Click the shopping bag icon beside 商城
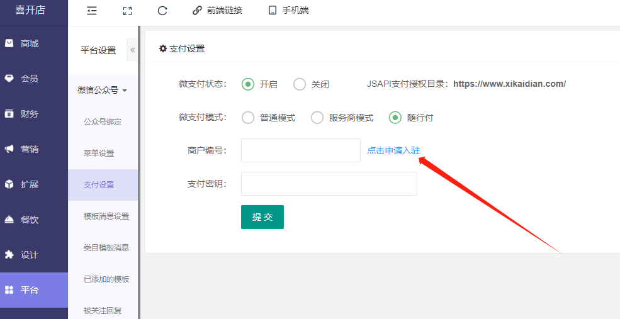This screenshot has height=319, width=620. pyautogui.click(x=9, y=43)
